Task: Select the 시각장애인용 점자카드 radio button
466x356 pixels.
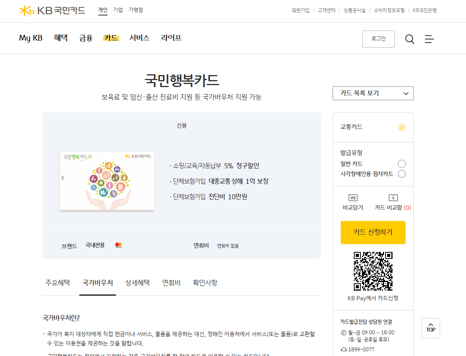Action: point(402,174)
